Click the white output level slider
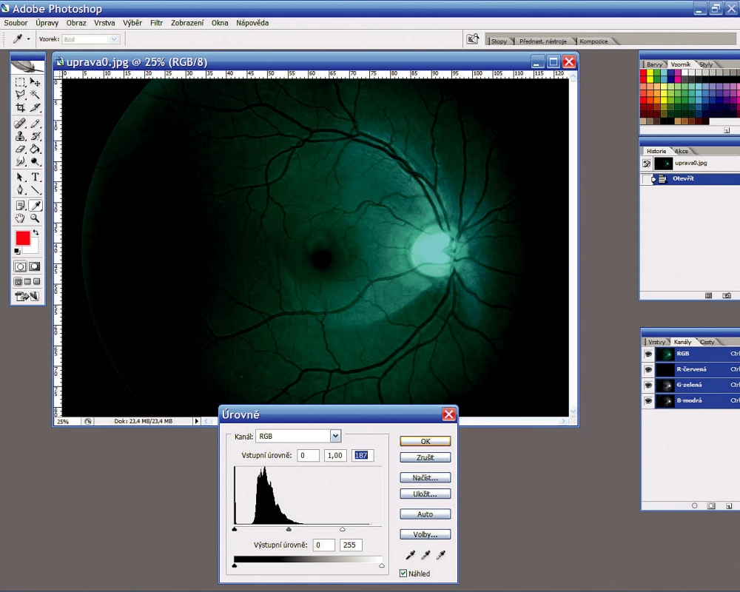 coord(382,565)
